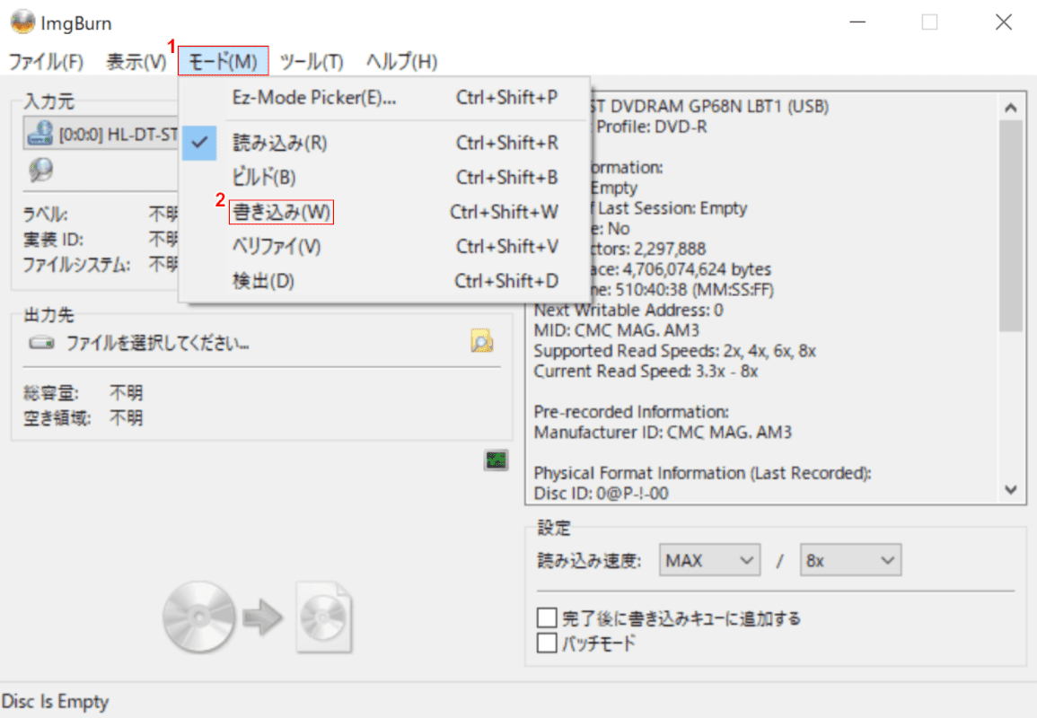Browse for destination file icon
Screen dimensions: 1037x718
click(x=481, y=341)
